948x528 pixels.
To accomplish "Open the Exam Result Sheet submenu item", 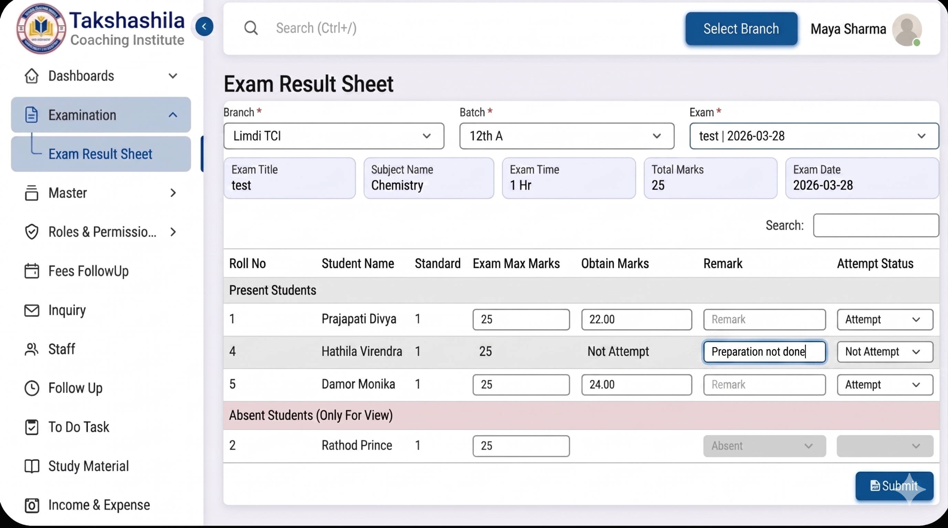I will tap(101, 154).
